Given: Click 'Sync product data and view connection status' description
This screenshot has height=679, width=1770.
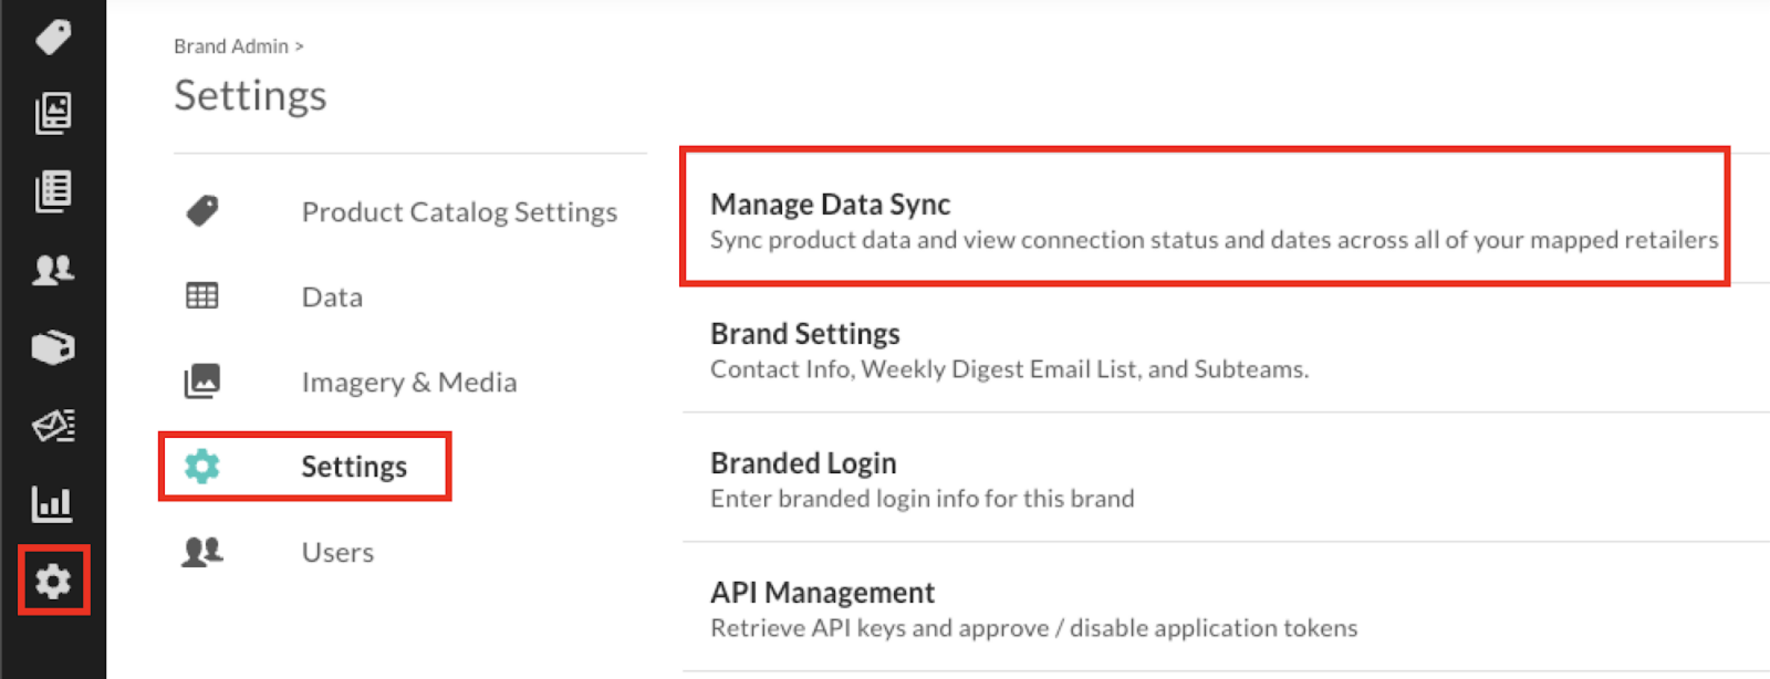Looking at the screenshot, I should click(1214, 241).
